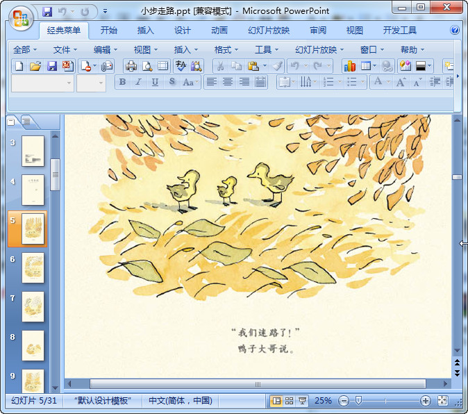
Task: Click the Zoom Out minus button
Action: 344,401
